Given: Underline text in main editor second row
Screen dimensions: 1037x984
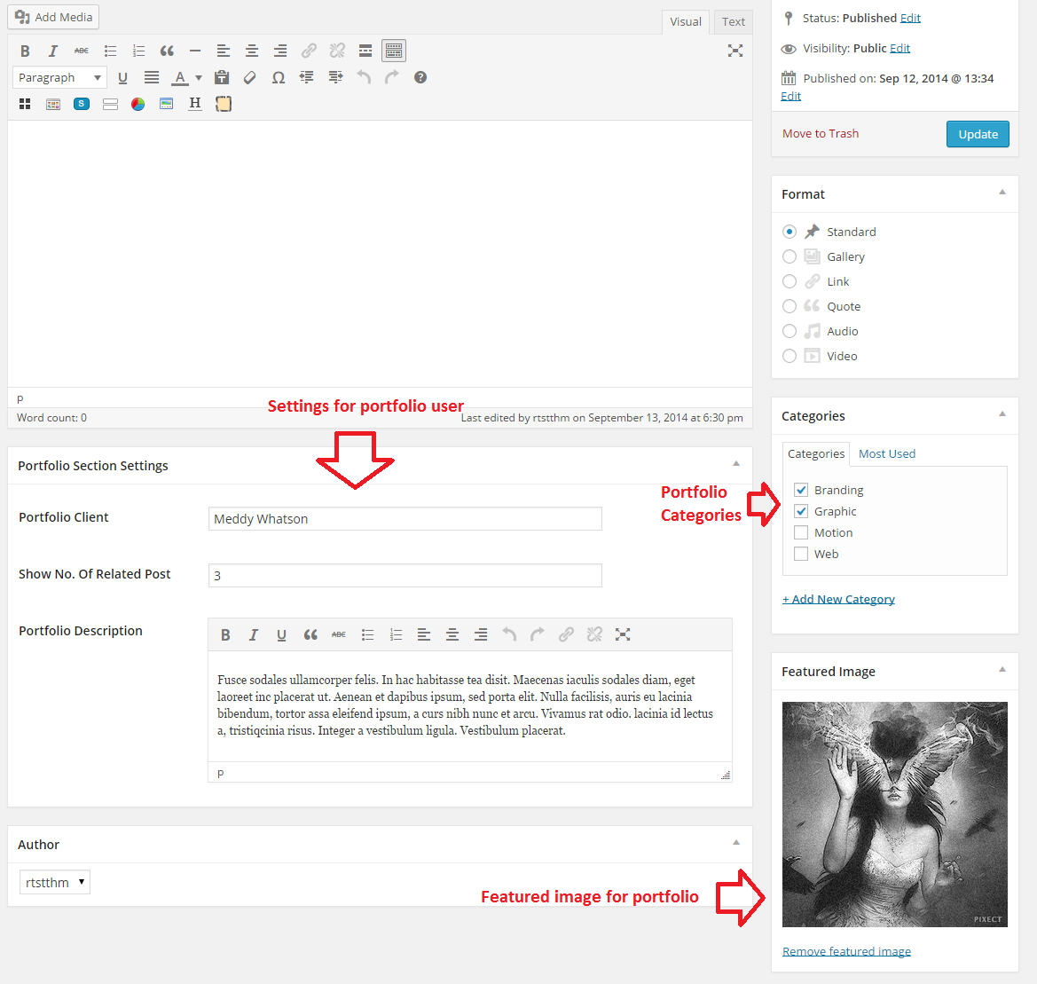Looking at the screenshot, I should (122, 78).
